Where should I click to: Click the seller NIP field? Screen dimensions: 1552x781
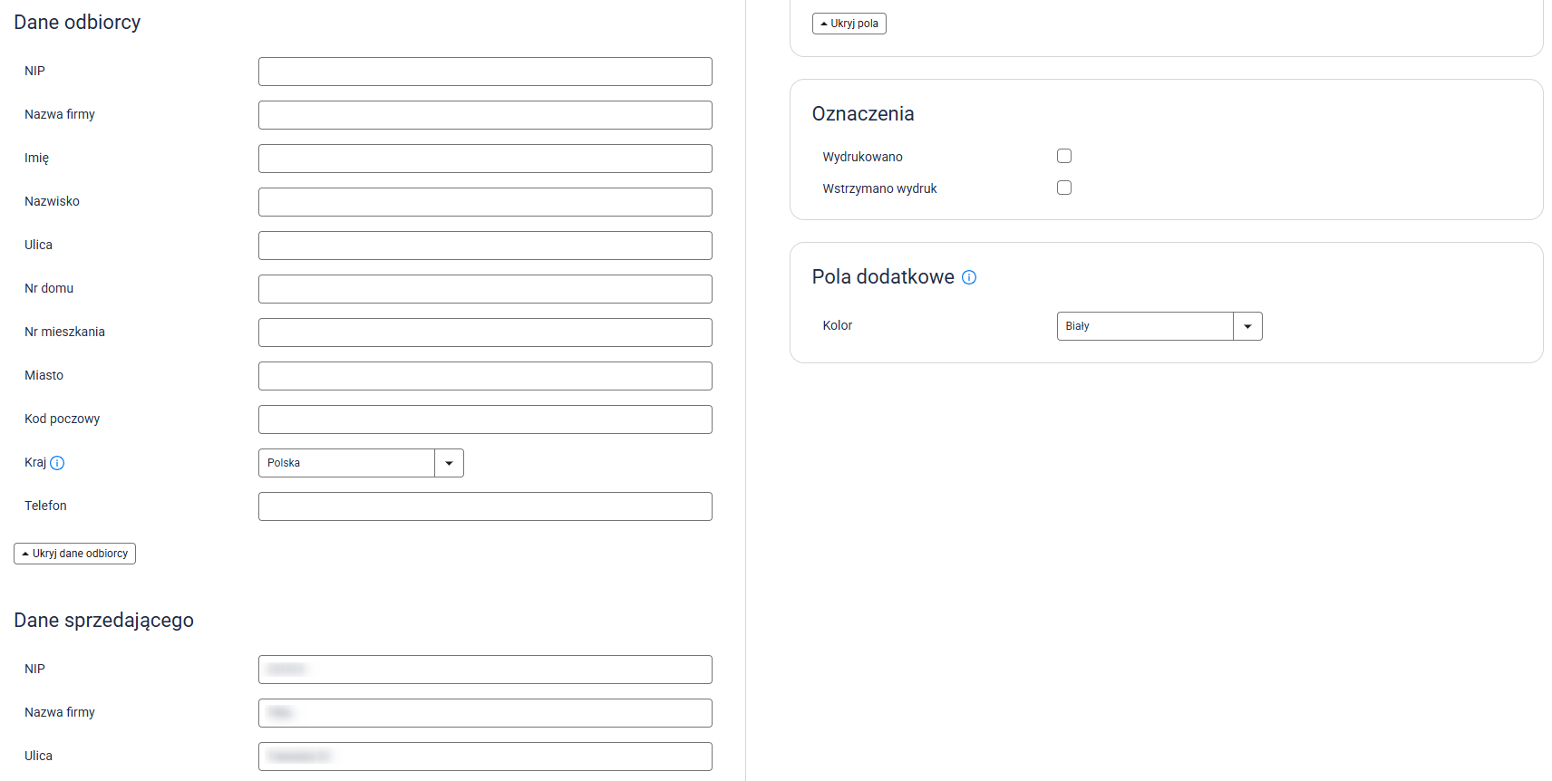pyautogui.click(x=485, y=670)
